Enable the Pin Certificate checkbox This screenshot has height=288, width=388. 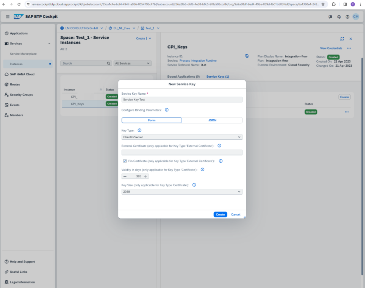[125, 161]
